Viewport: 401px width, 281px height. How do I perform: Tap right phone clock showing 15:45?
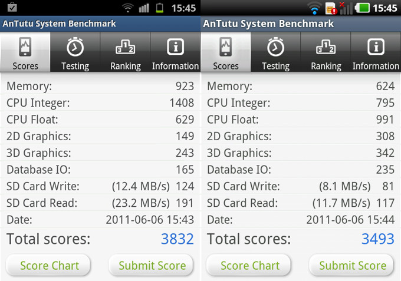point(385,8)
